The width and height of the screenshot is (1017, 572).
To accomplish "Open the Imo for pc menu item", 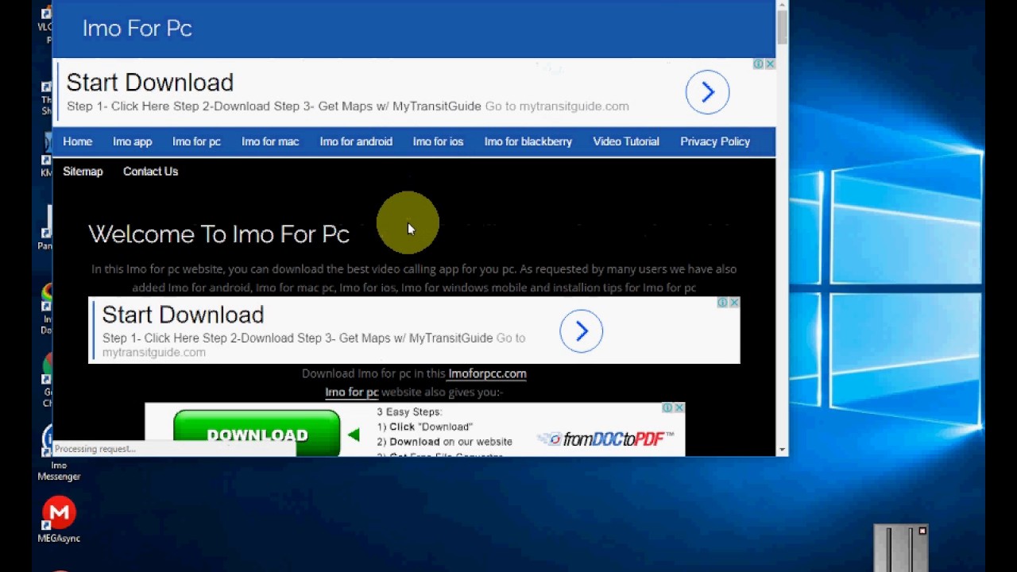I will (x=196, y=141).
